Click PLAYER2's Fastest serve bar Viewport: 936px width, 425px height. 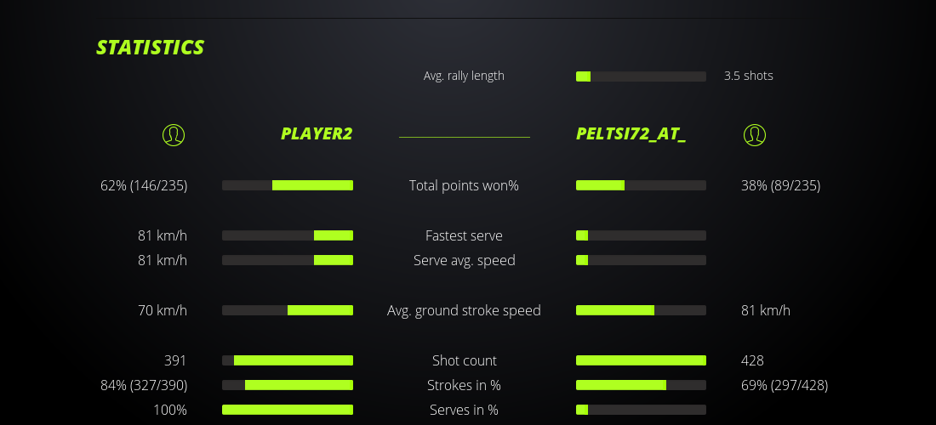click(x=288, y=235)
